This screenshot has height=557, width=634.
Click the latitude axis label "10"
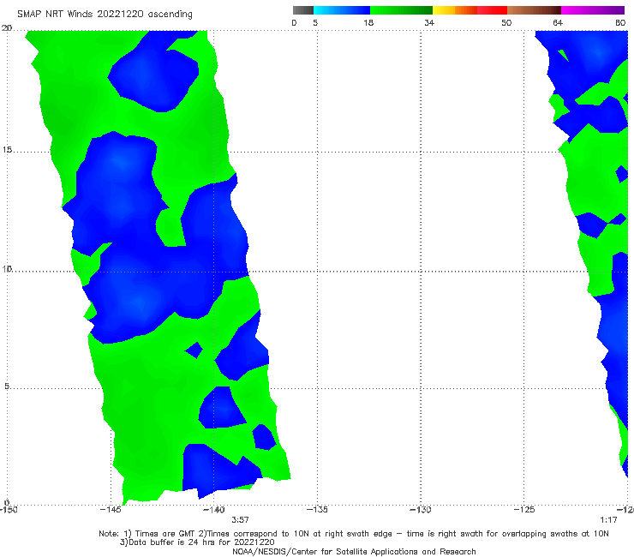coord(7,268)
